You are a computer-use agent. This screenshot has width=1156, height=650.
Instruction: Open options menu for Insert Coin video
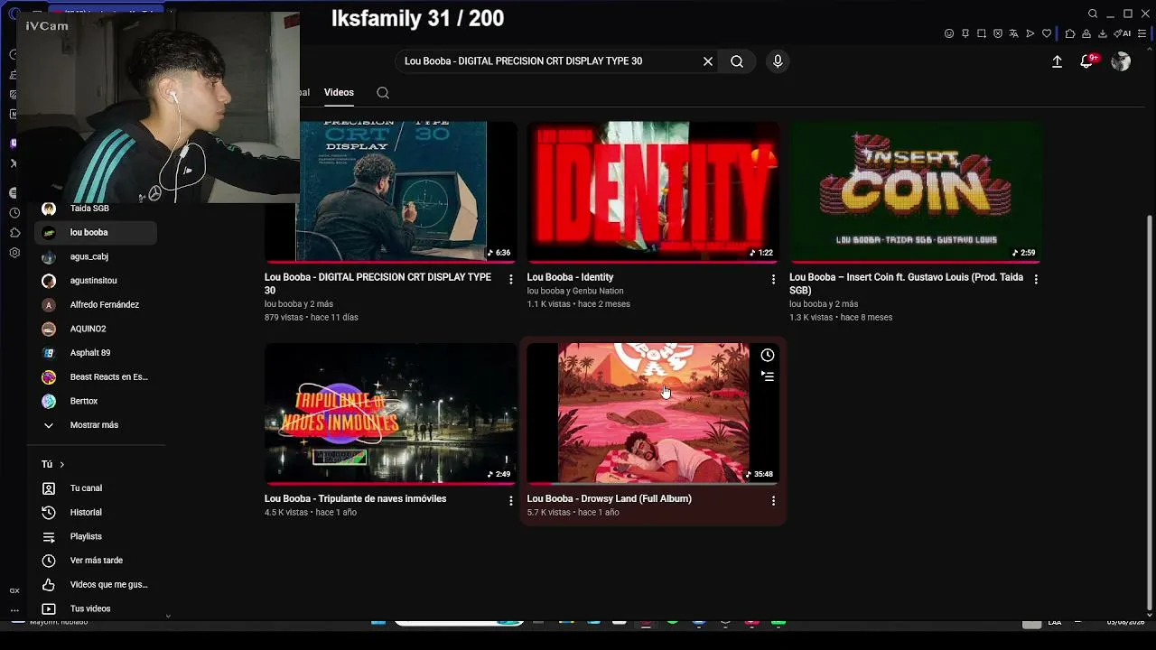pos(1036,279)
